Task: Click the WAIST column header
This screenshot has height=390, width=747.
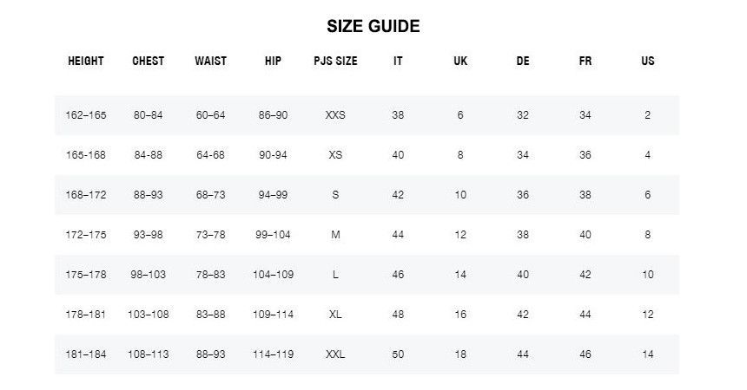Action: pyautogui.click(x=211, y=62)
